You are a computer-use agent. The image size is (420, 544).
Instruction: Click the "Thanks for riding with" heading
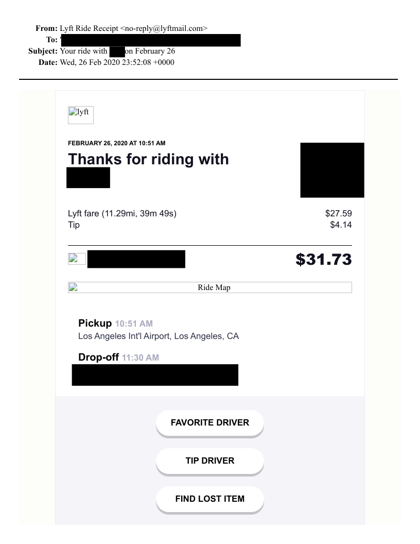148,159
